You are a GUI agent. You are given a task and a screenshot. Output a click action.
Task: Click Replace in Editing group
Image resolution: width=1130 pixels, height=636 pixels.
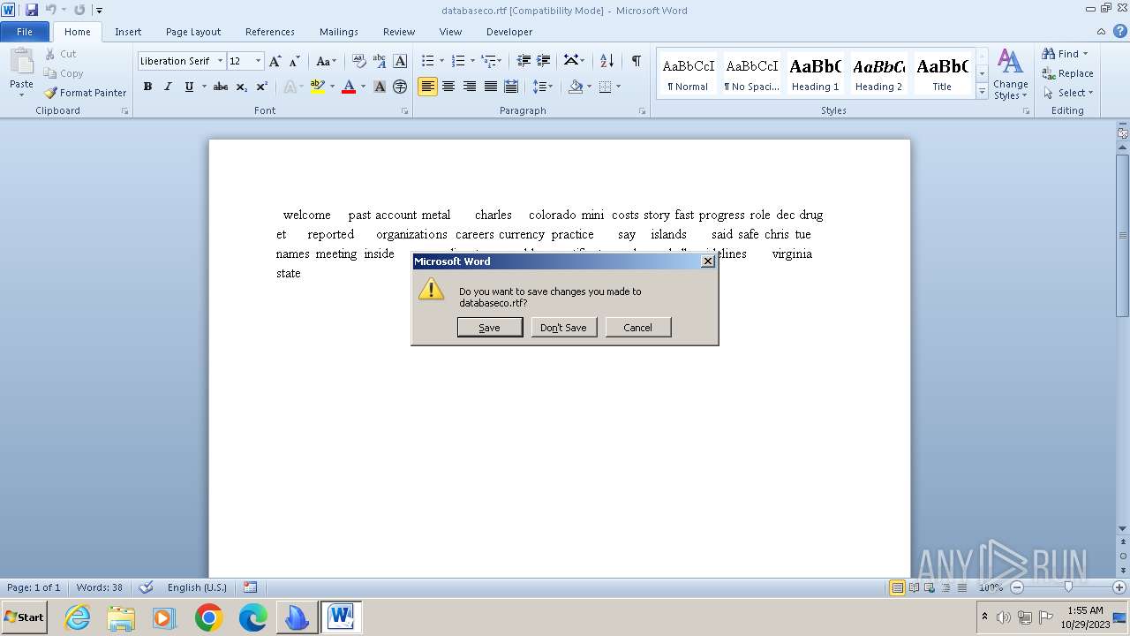pos(1067,73)
